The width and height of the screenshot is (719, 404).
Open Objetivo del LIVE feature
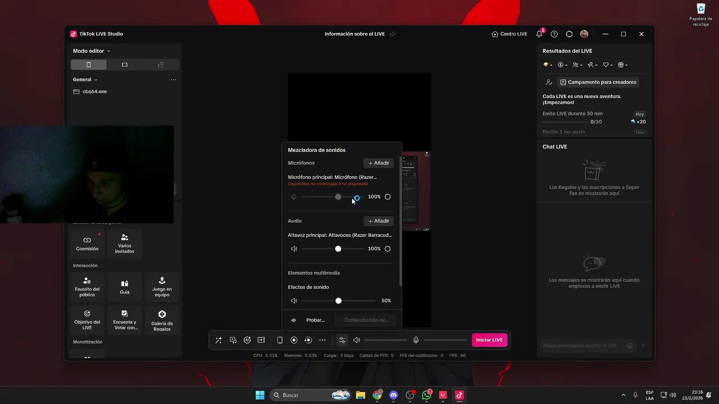click(87, 320)
